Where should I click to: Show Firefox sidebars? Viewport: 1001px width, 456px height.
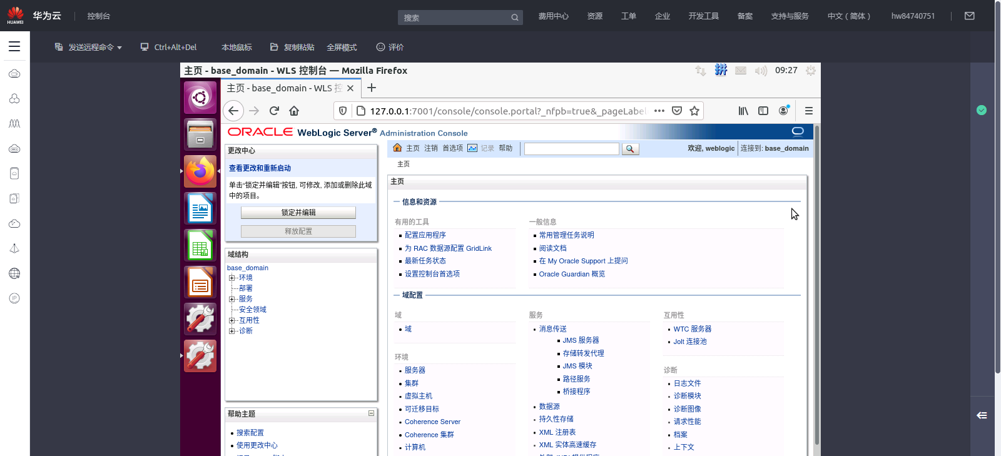763,111
